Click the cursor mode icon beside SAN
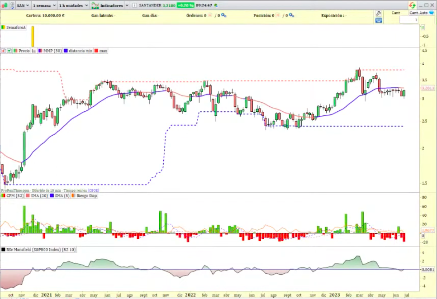This screenshot has width=437, height=299. 12,5
